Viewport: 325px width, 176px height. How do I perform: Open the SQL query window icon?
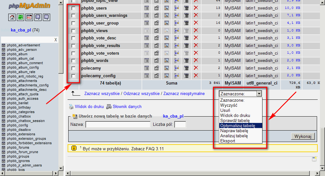tap(29, 17)
